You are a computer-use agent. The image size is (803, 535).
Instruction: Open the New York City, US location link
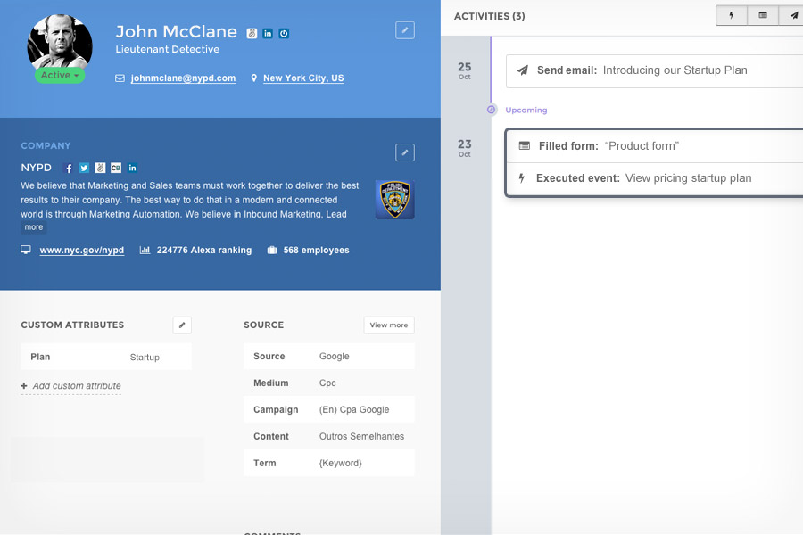(x=302, y=78)
